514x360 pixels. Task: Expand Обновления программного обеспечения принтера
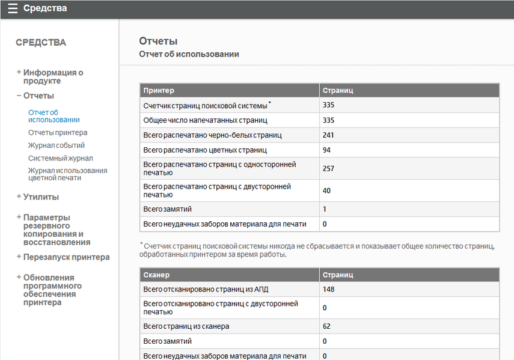tap(52, 290)
